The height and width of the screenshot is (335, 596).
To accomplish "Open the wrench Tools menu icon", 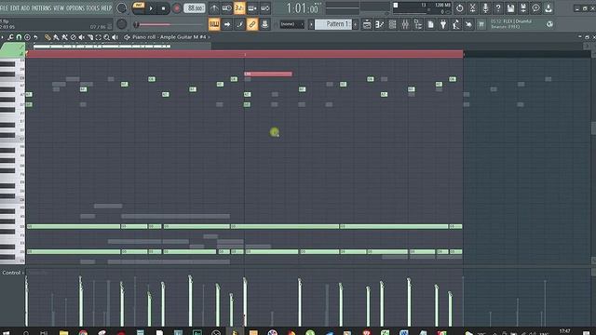I will pos(10,37).
